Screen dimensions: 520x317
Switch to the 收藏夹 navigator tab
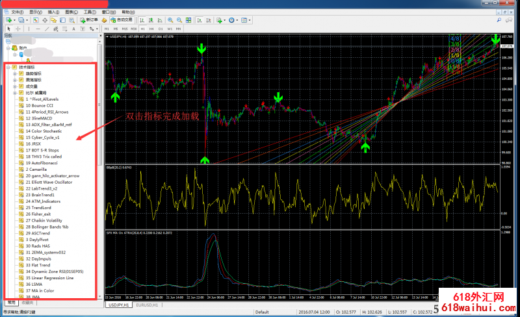27,303
